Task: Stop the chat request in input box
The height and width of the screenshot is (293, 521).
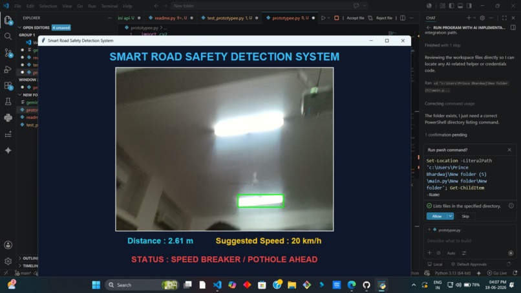Action: tap(511, 253)
